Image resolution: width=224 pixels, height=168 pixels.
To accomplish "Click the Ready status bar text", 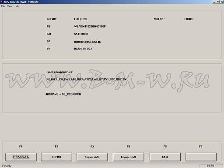I will 7,166.
